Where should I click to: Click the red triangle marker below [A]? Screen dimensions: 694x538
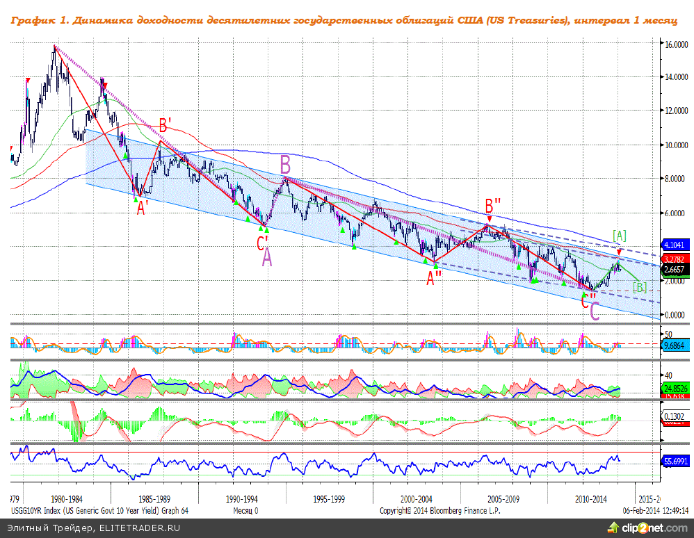pyautogui.click(x=620, y=251)
